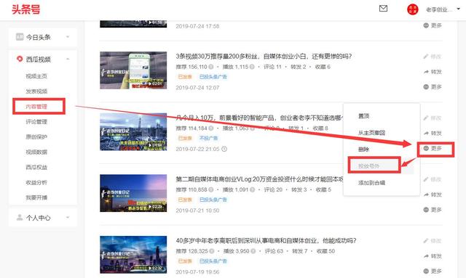Open the mail envelope icon
Screen dimensions: 466x278
tap(384, 9)
